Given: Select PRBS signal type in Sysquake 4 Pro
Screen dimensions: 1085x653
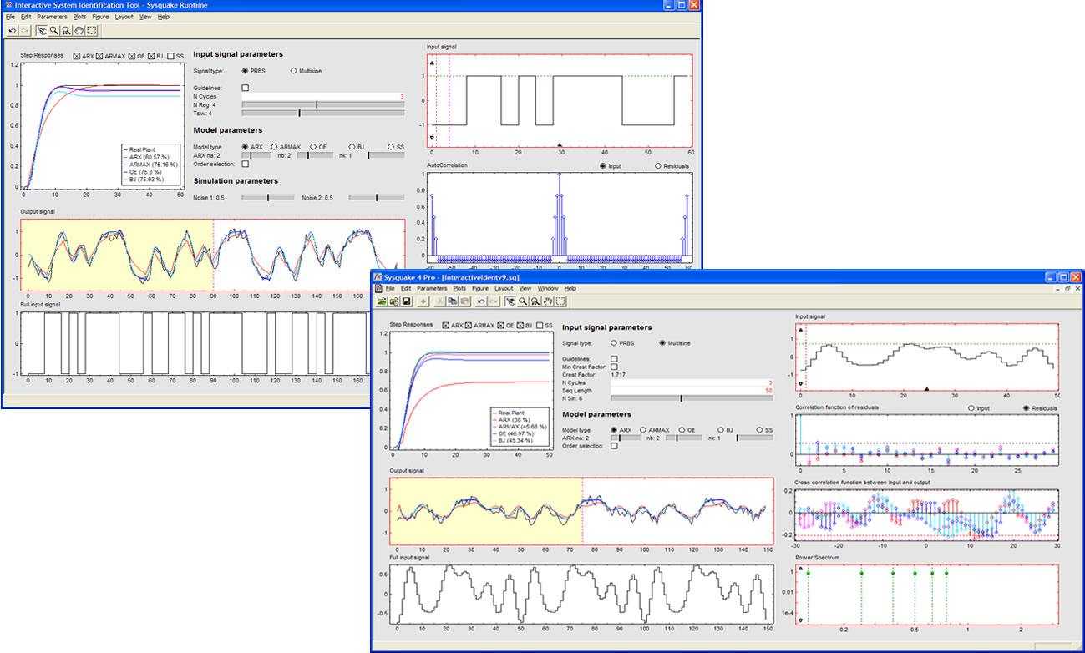Looking at the screenshot, I should 615,343.
